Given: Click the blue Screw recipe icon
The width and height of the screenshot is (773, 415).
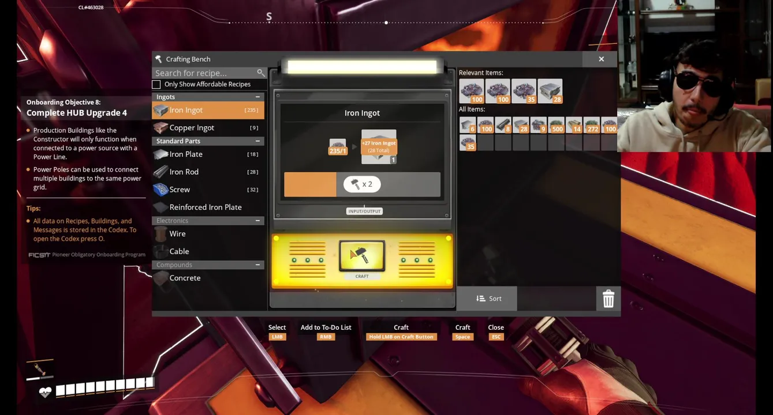Looking at the screenshot, I should tap(161, 189).
